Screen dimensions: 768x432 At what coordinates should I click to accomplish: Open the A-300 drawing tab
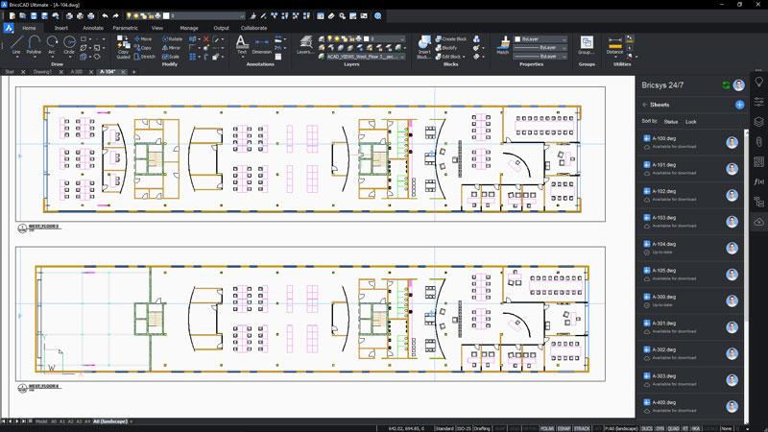(76, 72)
